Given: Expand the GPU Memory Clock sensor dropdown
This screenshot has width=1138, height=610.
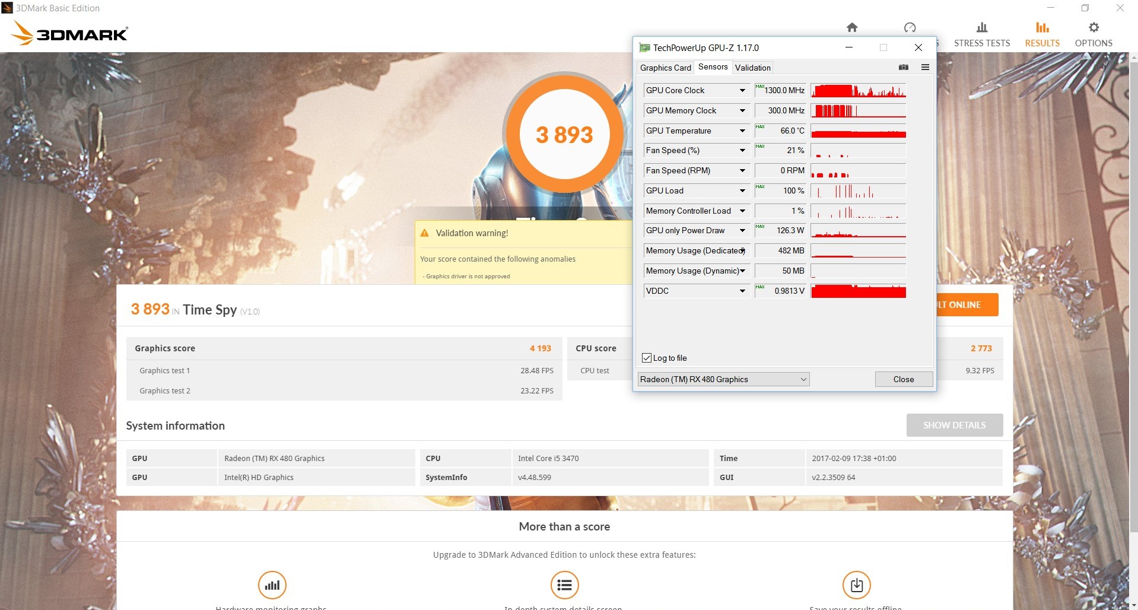Looking at the screenshot, I should pyautogui.click(x=742, y=110).
